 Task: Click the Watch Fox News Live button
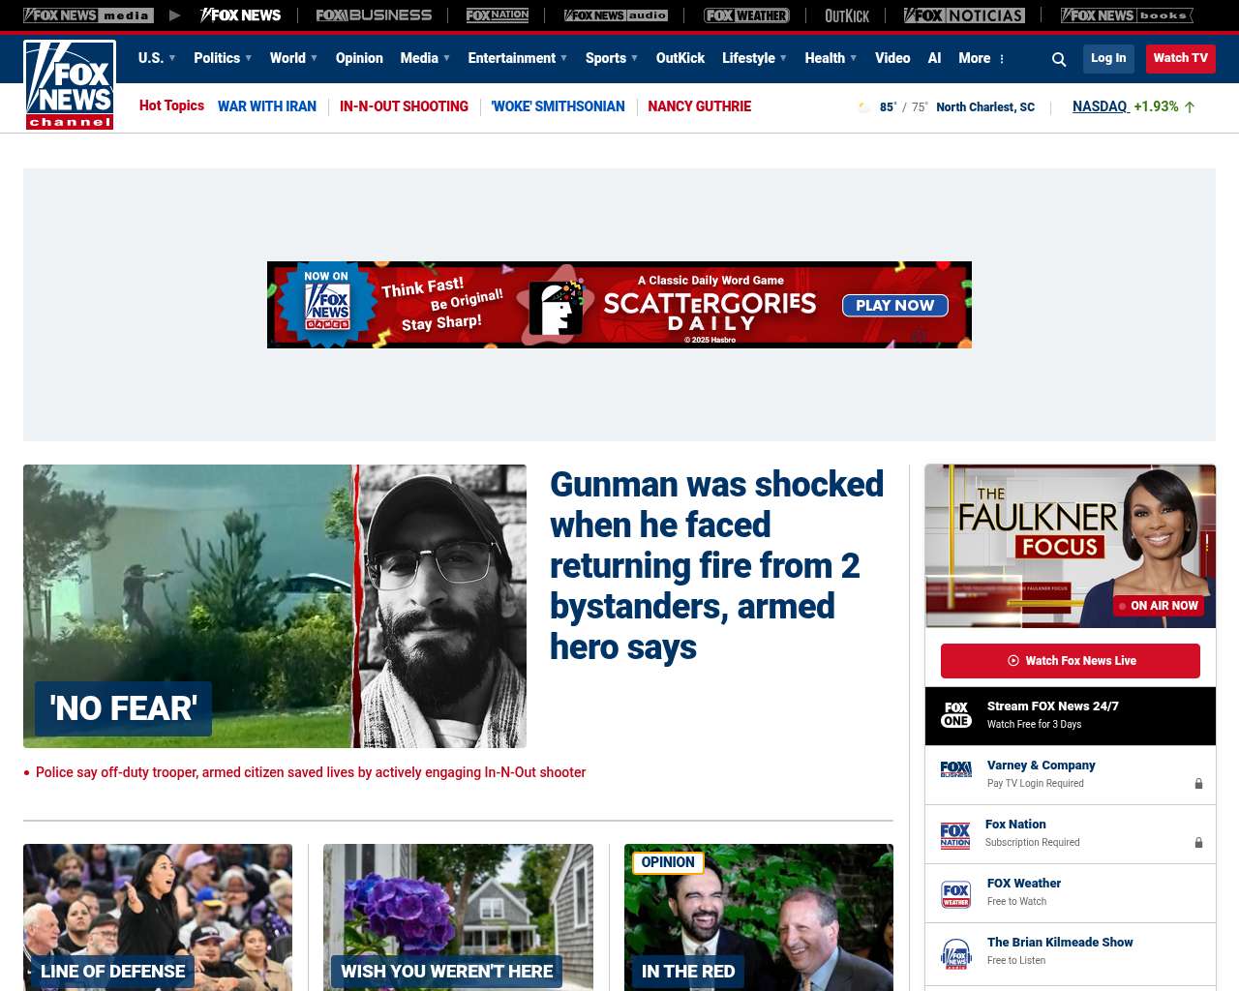[1071, 661]
